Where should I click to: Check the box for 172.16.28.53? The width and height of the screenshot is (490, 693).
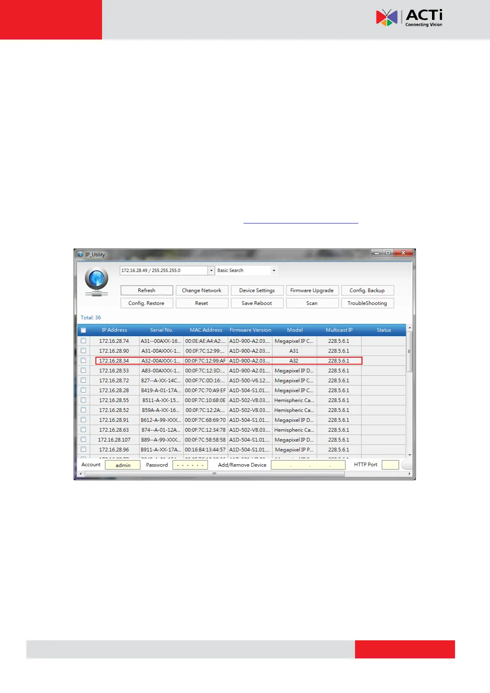point(84,370)
